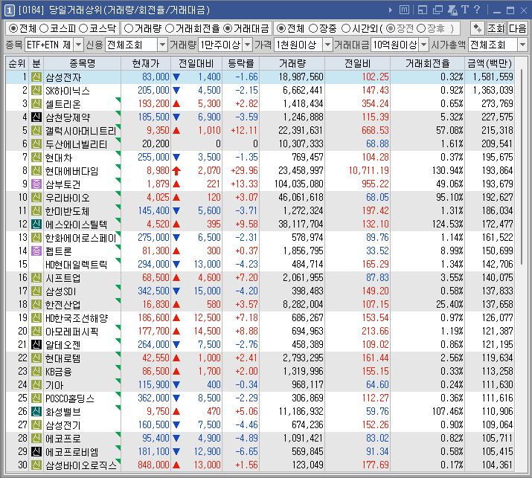The height and width of the screenshot is (478, 532).
Task: Click the swap arrows icon beside 조회
Action: pyautogui.click(x=478, y=28)
